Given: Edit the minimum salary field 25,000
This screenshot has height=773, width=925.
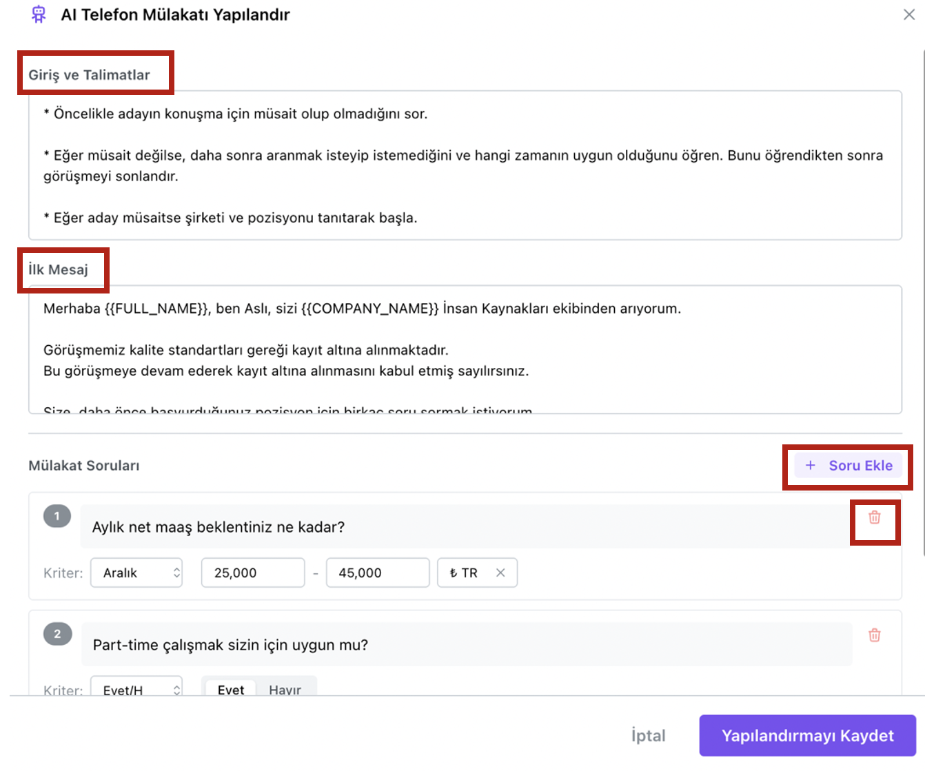Looking at the screenshot, I should pos(252,573).
